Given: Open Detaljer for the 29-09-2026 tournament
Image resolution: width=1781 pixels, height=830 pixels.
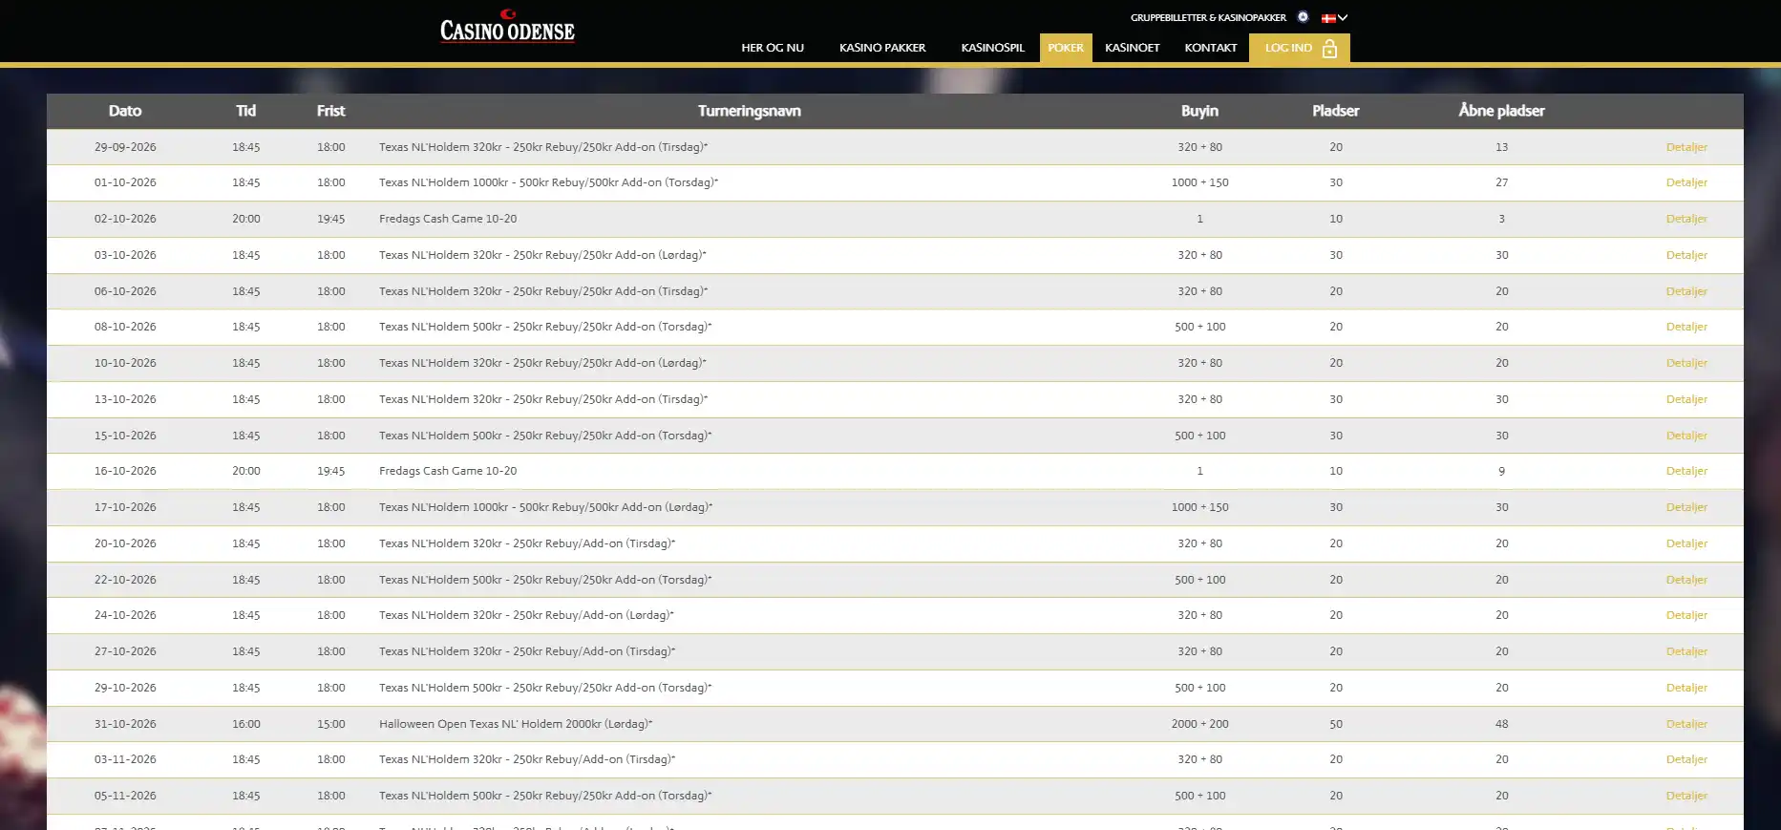Looking at the screenshot, I should pos(1687,147).
